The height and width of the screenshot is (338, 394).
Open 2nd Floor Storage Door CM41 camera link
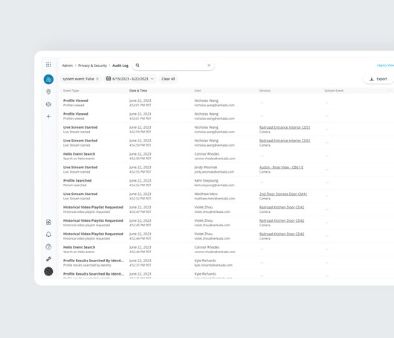click(x=283, y=194)
